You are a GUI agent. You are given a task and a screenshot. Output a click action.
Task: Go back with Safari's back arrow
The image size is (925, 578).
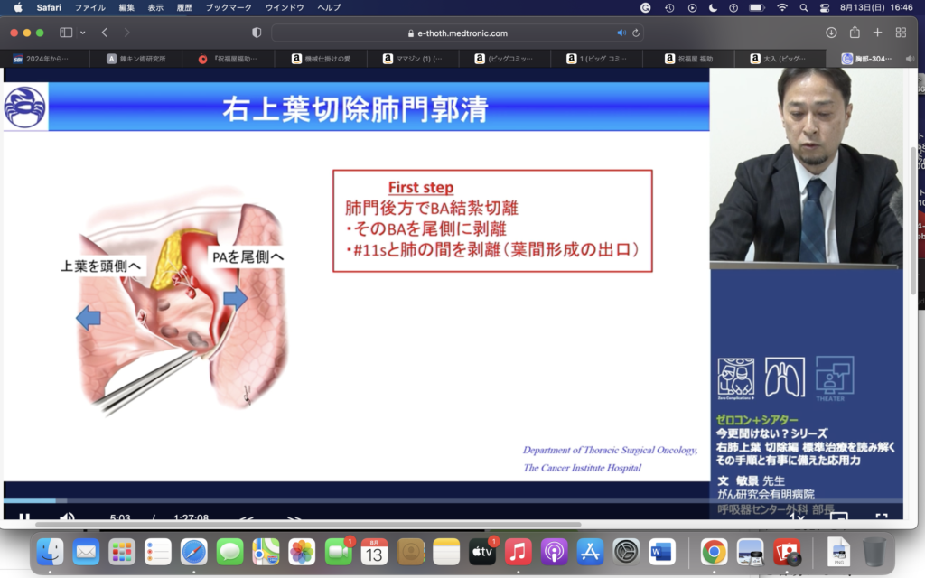point(105,33)
